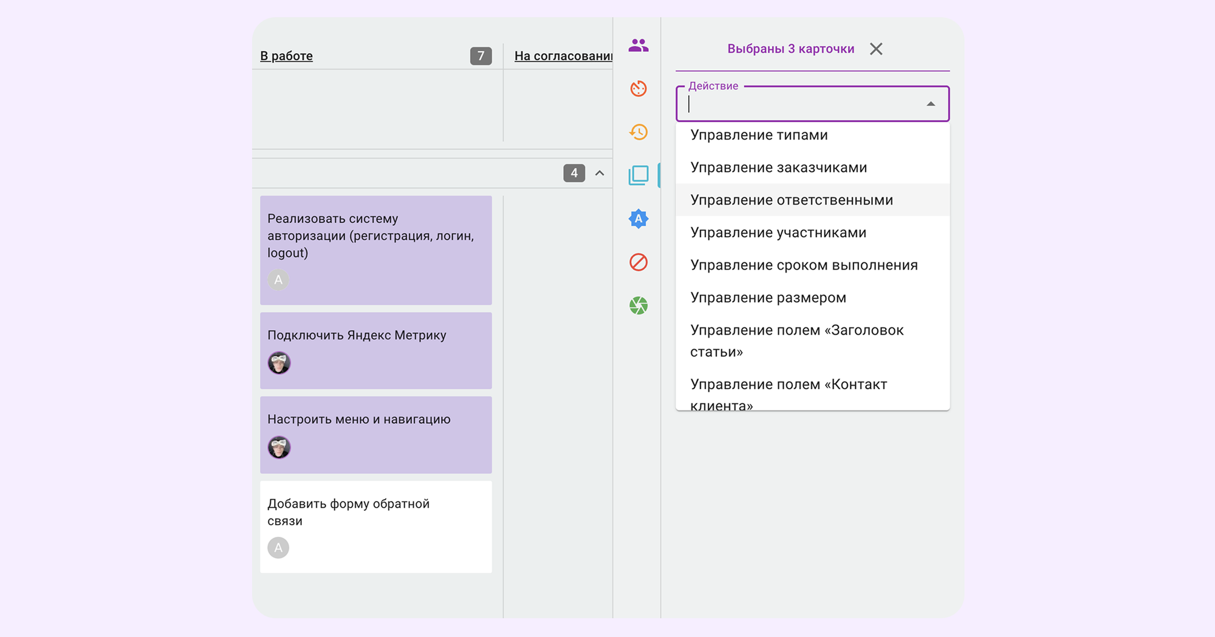Click the blue 'A' badge sidebar icon
This screenshot has width=1215, height=637.
pyautogui.click(x=638, y=219)
